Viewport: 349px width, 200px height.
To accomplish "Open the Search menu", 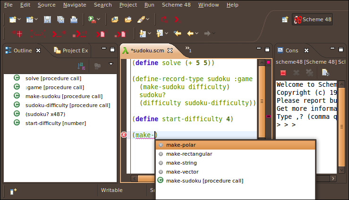I will pos(103,5).
